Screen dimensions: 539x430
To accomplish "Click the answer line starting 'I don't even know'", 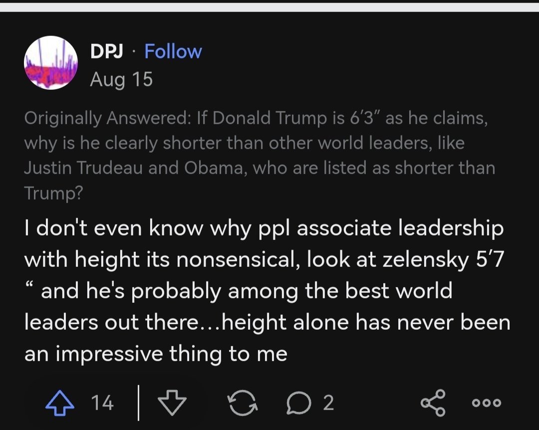I will click(264, 228).
